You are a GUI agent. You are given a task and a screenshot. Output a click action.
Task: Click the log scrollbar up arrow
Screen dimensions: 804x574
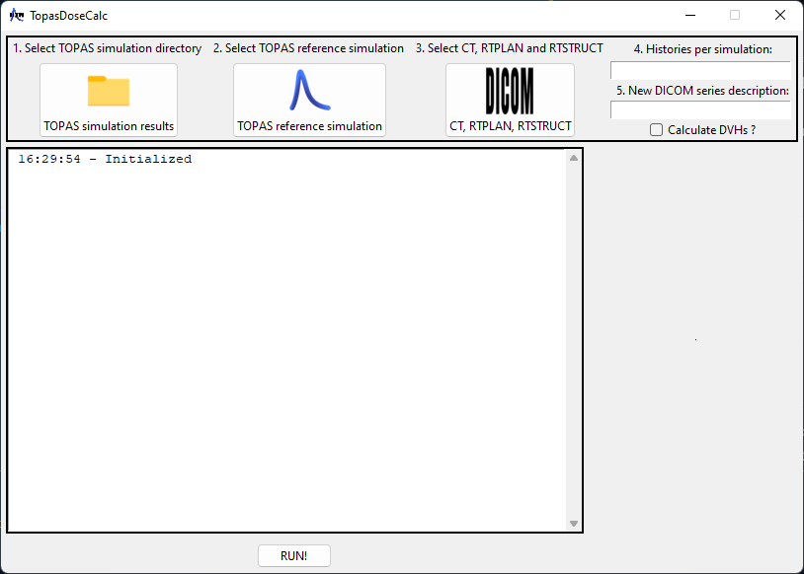pos(574,157)
